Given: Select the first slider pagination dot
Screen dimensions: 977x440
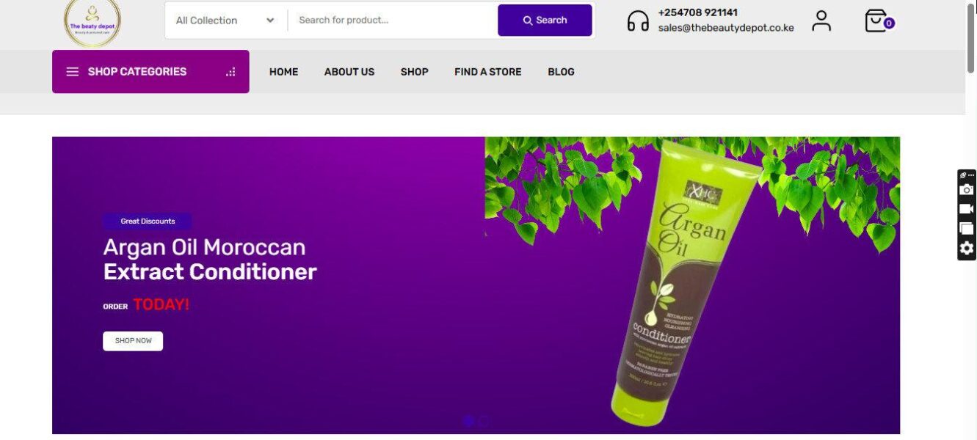Looking at the screenshot, I should coord(468,421).
